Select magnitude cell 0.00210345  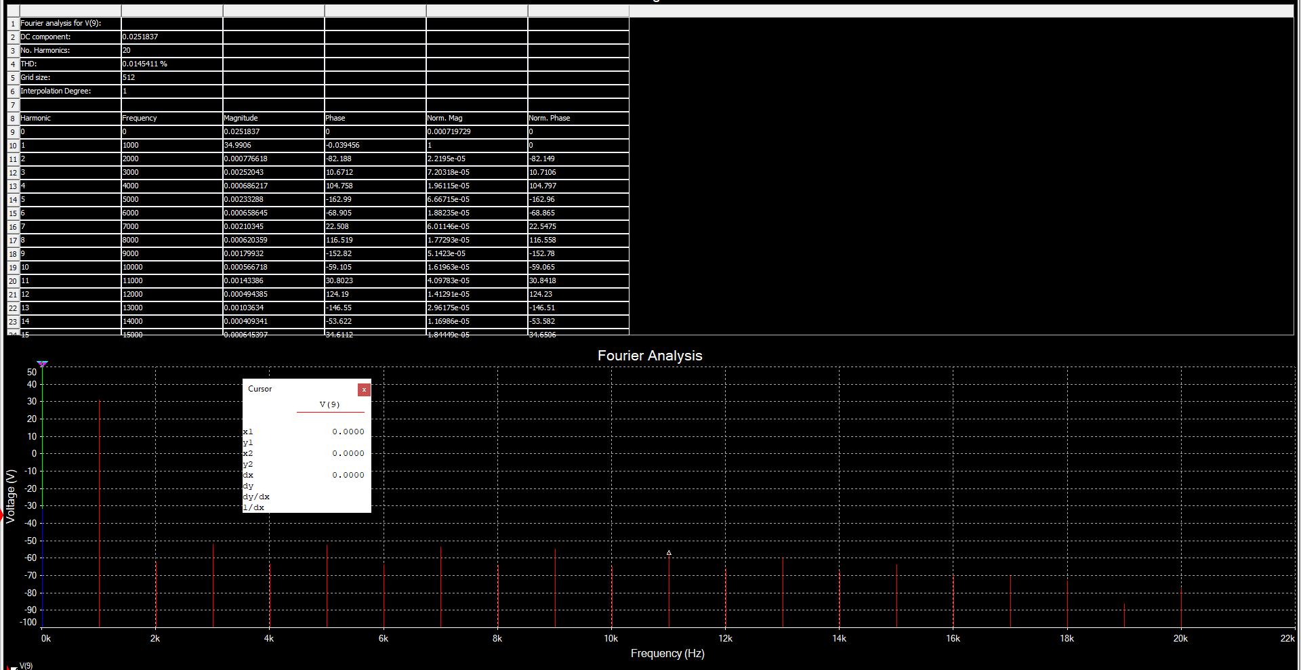click(x=274, y=227)
